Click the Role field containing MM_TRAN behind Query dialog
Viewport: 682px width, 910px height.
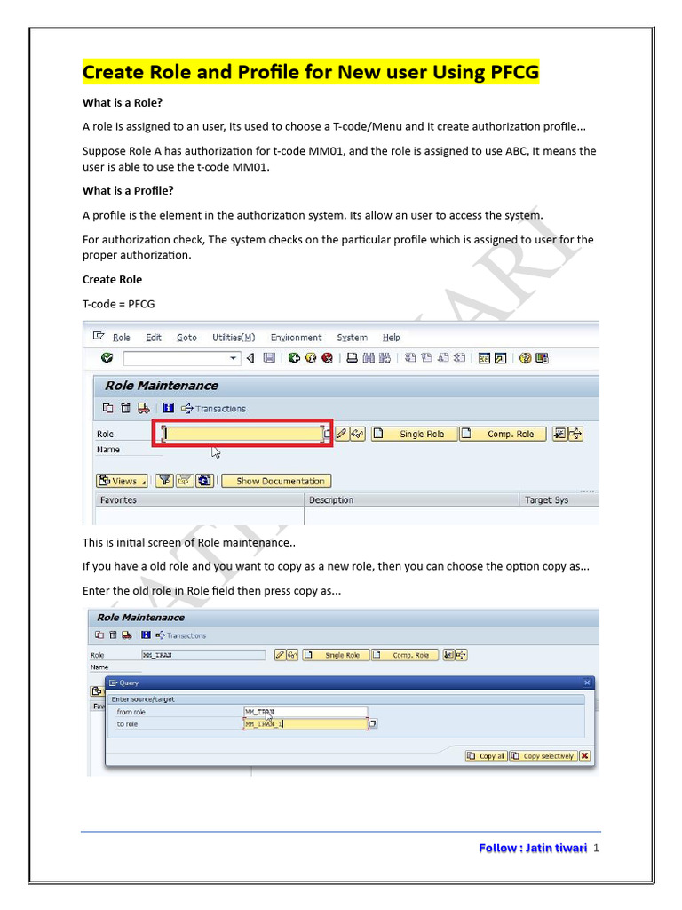[x=203, y=655]
